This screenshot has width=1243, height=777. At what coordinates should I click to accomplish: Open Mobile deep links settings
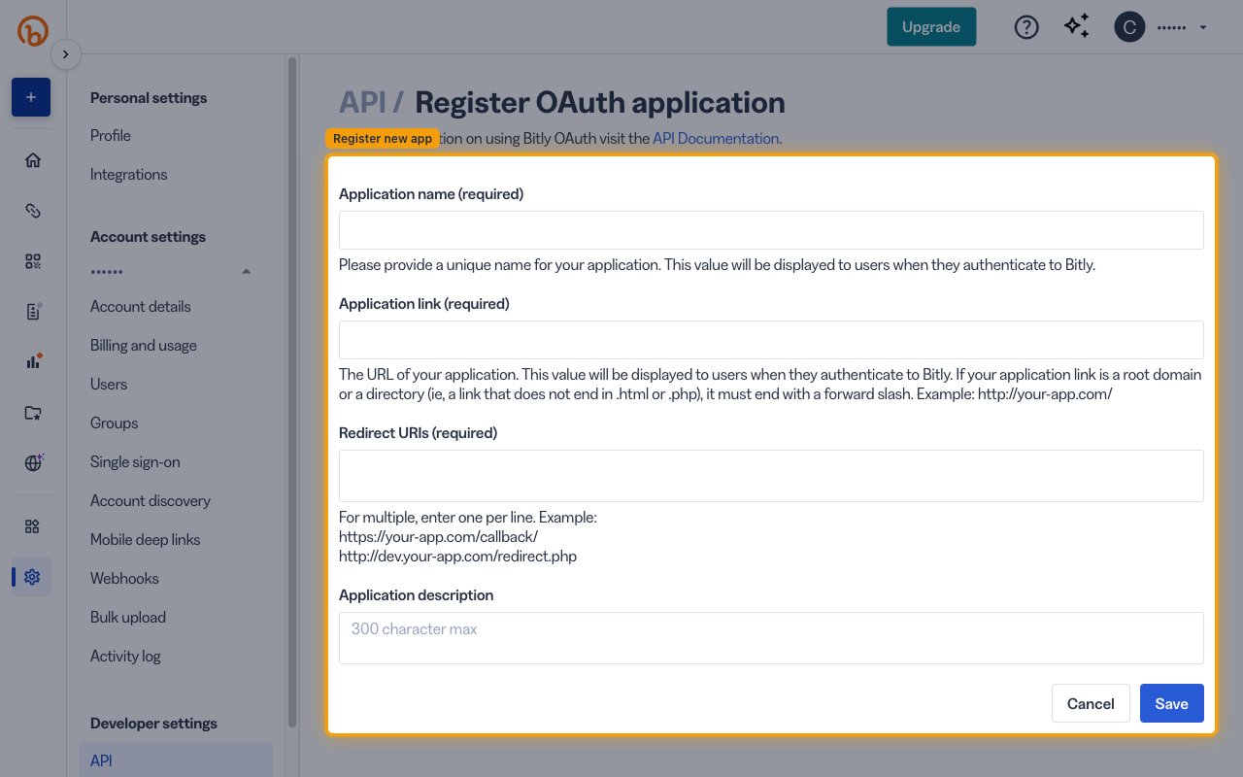pos(146,540)
